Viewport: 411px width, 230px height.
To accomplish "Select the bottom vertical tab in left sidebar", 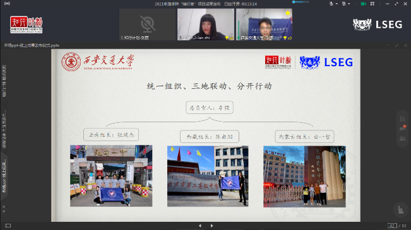I will 4,176.
